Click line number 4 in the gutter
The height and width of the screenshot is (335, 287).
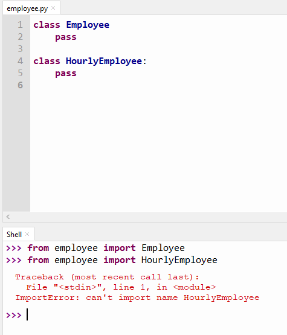click(20, 61)
